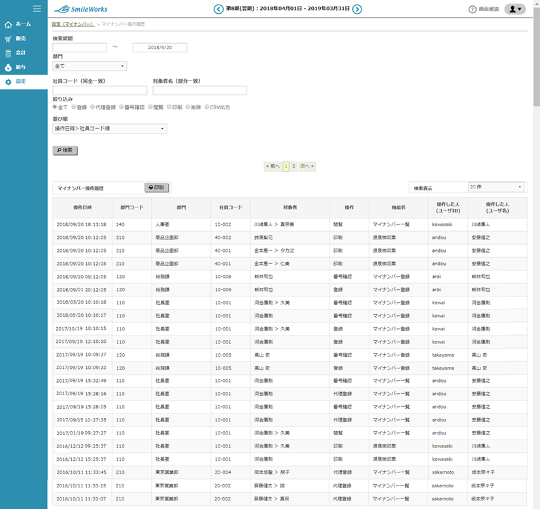Follow the 設定（マイナンバー） breadcrumb link
Viewport: 540px width, 509px height.
(73, 24)
